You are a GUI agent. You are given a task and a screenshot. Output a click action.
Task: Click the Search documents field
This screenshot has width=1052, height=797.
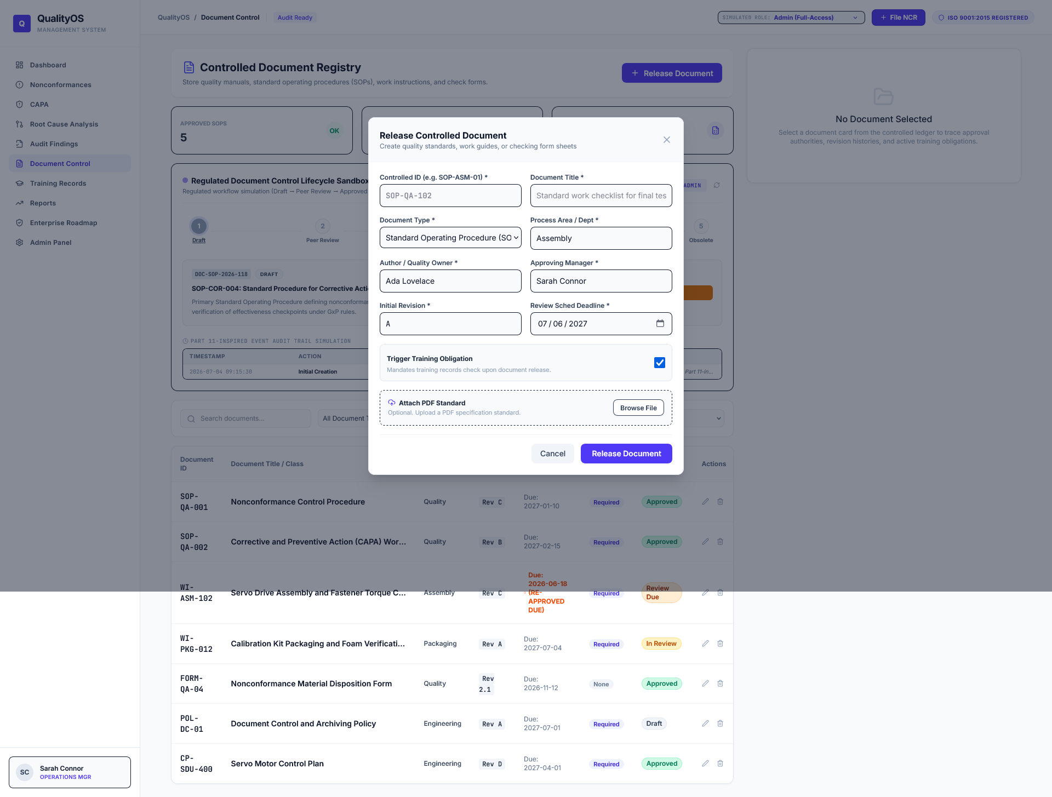[x=245, y=418]
